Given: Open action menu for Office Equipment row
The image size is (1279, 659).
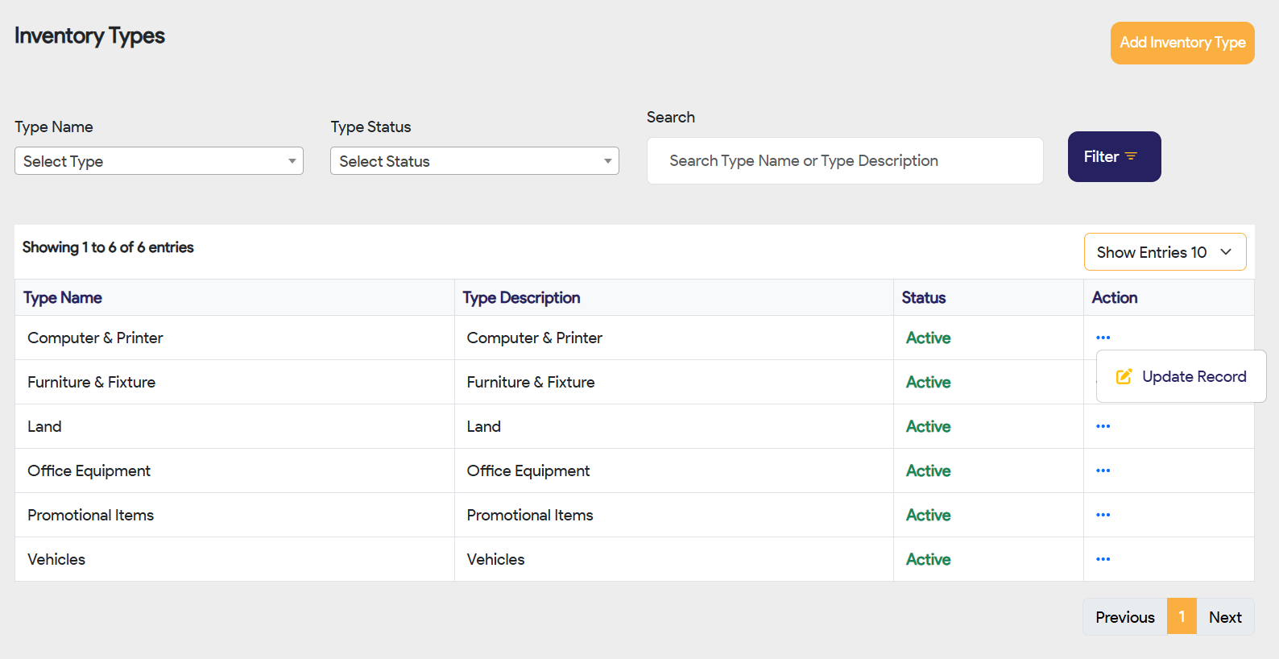Looking at the screenshot, I should click(1103, 470).
